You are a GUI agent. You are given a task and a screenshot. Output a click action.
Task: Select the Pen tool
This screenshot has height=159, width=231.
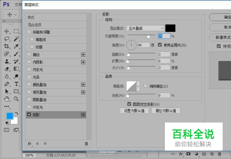point(7,84)
